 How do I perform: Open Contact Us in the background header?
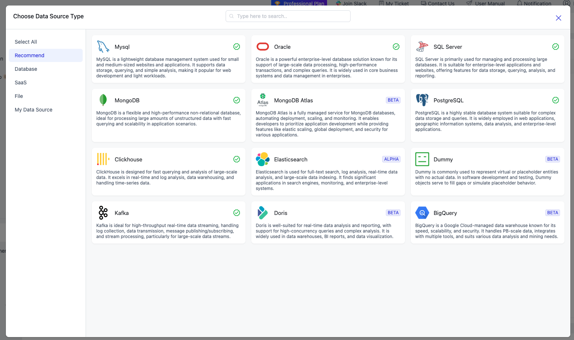[x=438, y=3]
